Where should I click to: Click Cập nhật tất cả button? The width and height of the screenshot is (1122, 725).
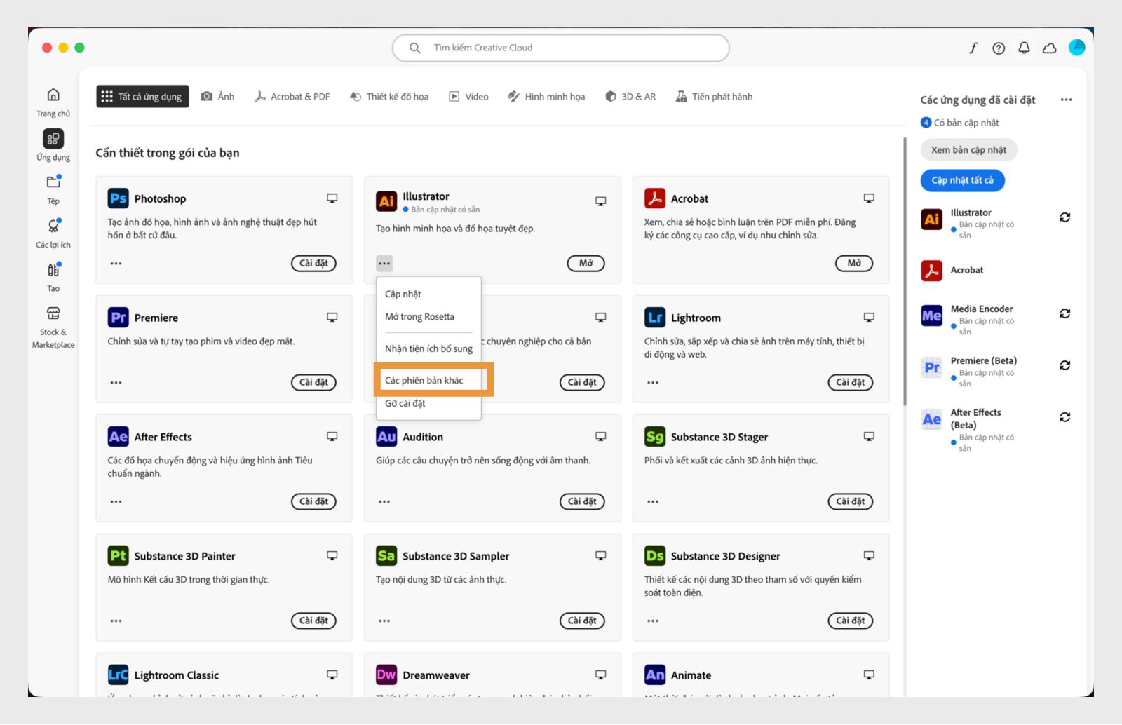coord(962,180)
